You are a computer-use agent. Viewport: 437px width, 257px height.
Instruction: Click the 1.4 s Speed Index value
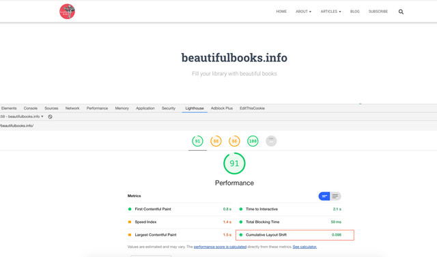(x=227, y=222)
